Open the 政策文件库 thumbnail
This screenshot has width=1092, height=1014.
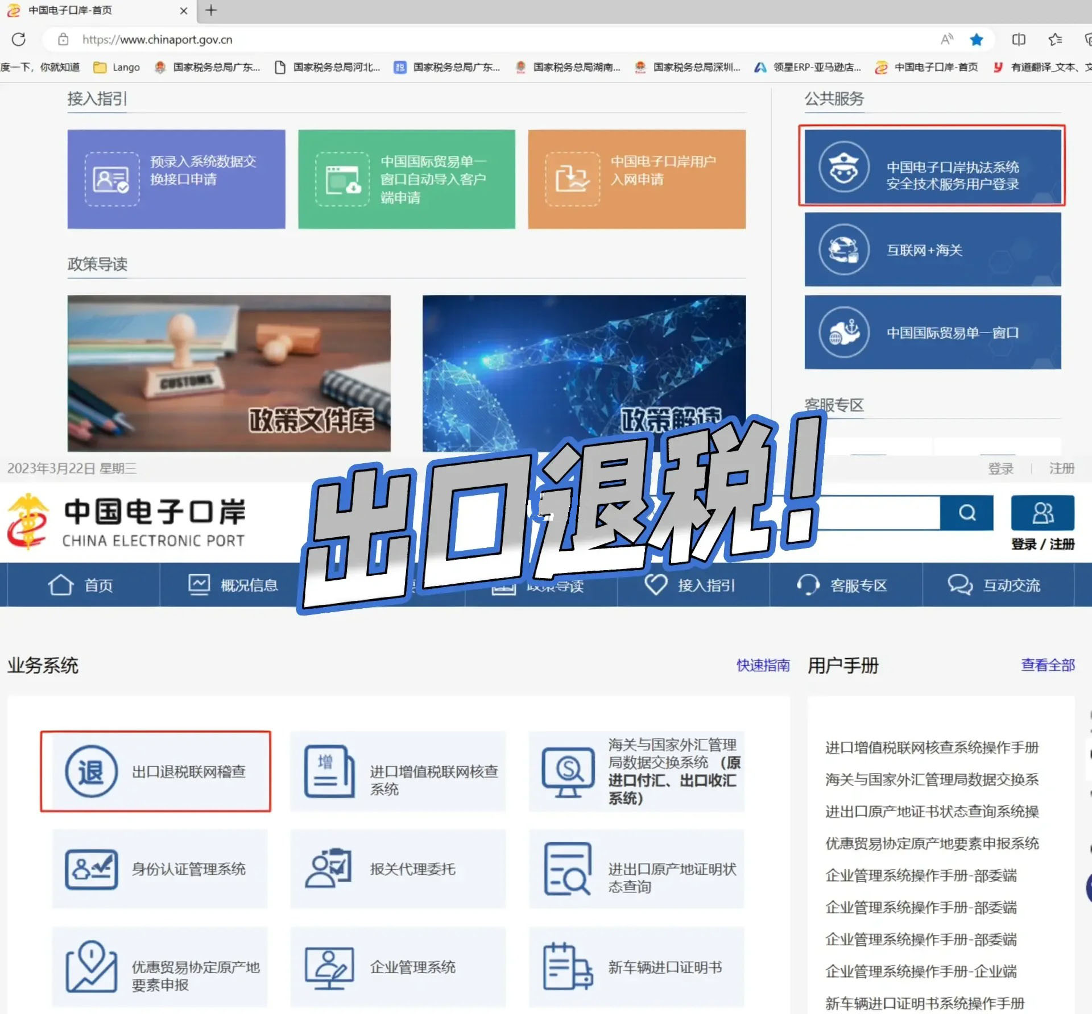tap(229, 373)
